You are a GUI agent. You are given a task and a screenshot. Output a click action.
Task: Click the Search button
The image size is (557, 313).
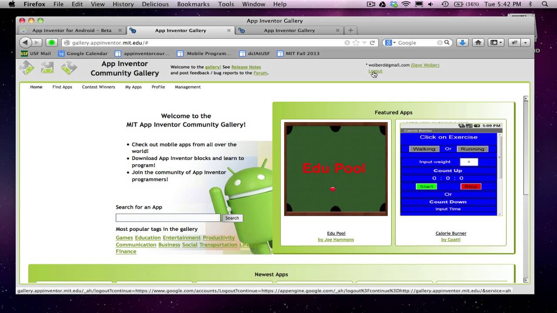232,218
